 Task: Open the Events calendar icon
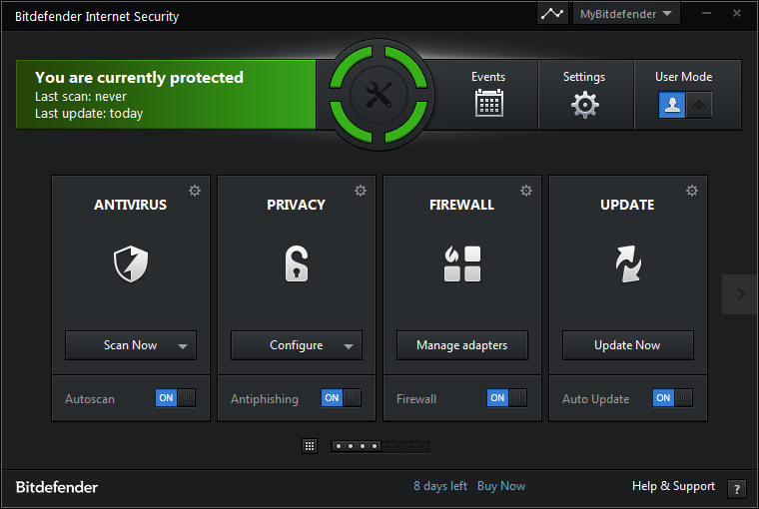(488, 103)
